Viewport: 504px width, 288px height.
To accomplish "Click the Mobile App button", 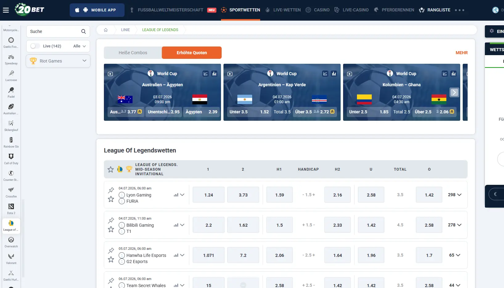I will pos(97,10).
